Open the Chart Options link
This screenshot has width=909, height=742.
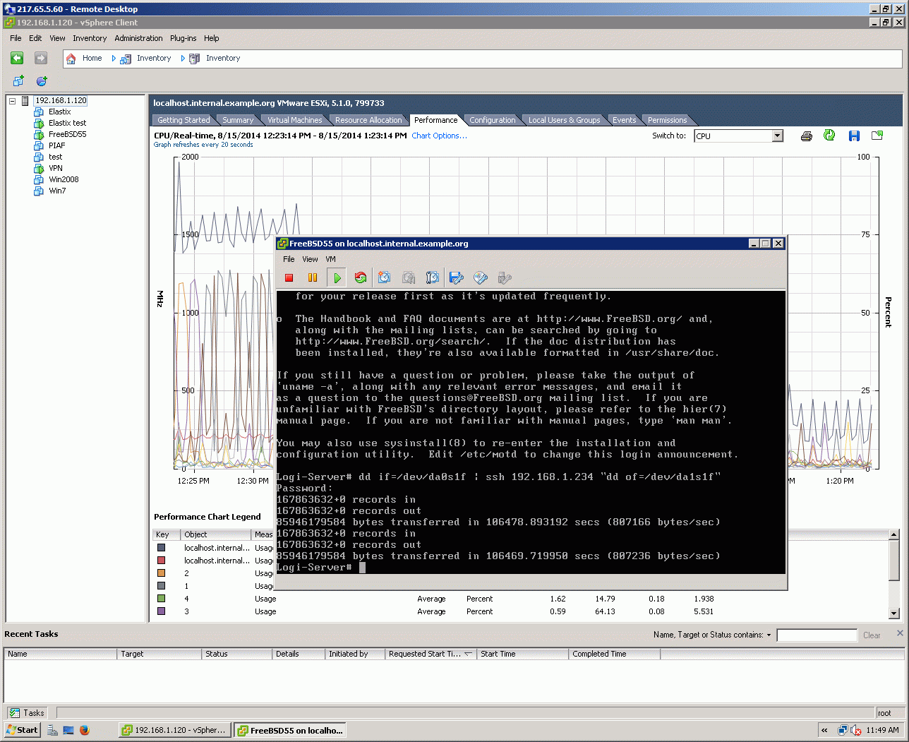439,136
